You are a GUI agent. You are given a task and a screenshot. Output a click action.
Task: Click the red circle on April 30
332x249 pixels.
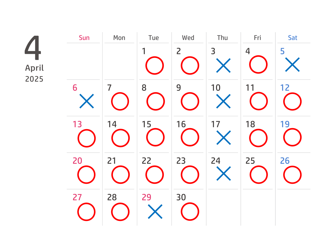(190, 212)
